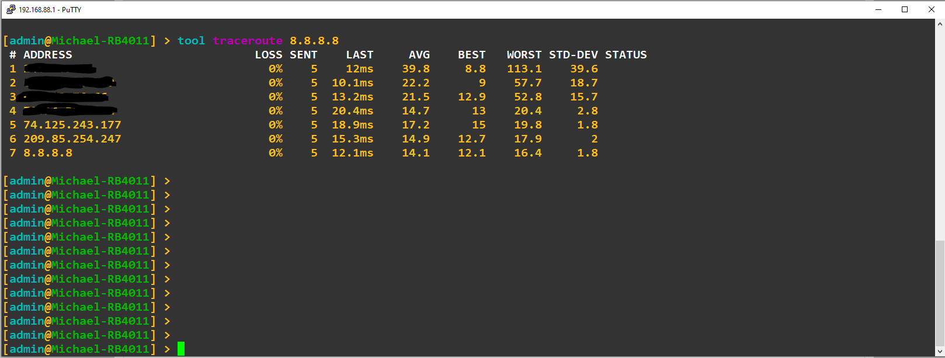Click the std-dev value 15.7
The width and height of the screenshot is (945, 358).
584,97
